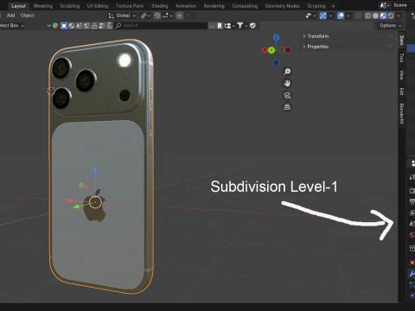Open the filter funnel dropdown
The height and width of the screenshot is (311, 415).
(242, 26)
